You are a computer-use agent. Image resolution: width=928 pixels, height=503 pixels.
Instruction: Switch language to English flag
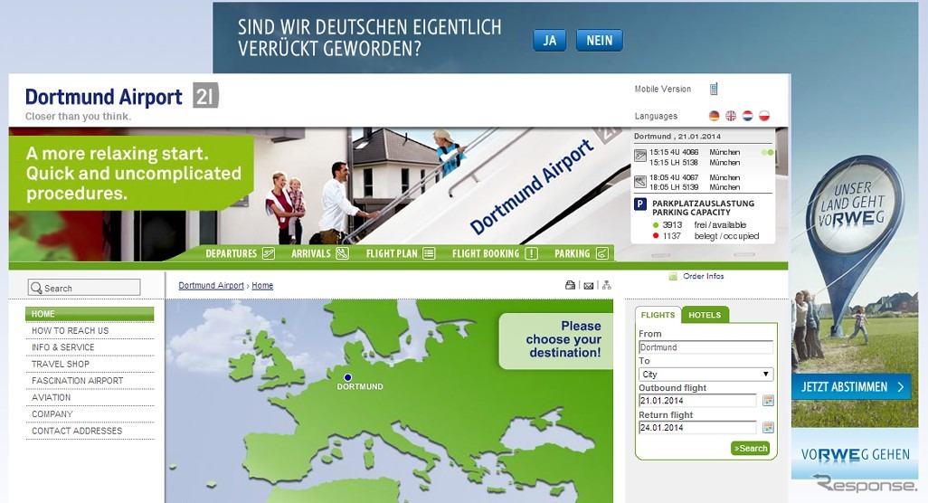[731, 116]
